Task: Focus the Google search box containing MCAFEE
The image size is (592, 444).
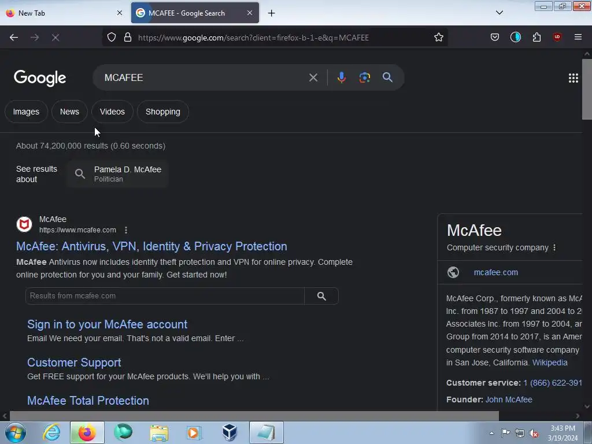Action: point(204,77)
